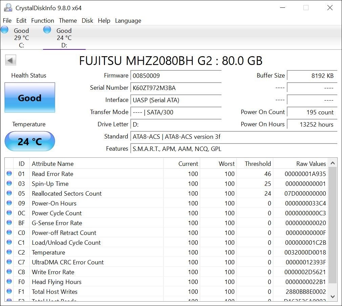The image size is (342, 306).
Task: Click the Interface field UASP (Serial ATA)
Action: click(x=176, y=100)
